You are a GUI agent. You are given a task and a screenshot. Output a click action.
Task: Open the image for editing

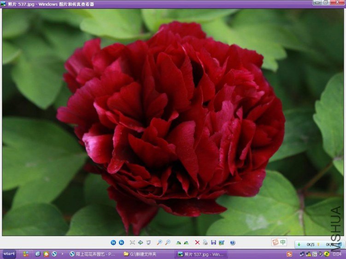(x=221, y=242)
